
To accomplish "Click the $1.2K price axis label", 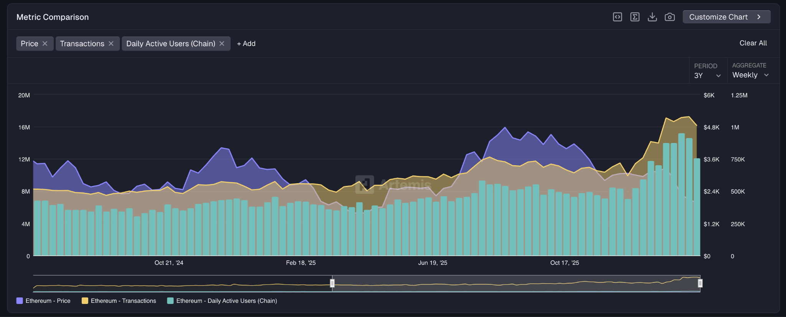I will (x=712, y=224).
